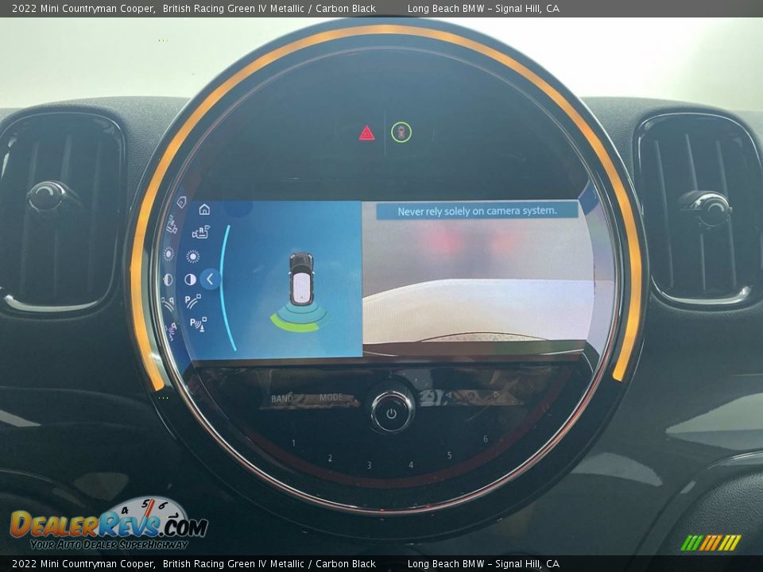Toggle the obstacle marking cone icon
Image resolution: width=763 pixels, height=572 pixels.
198,323
